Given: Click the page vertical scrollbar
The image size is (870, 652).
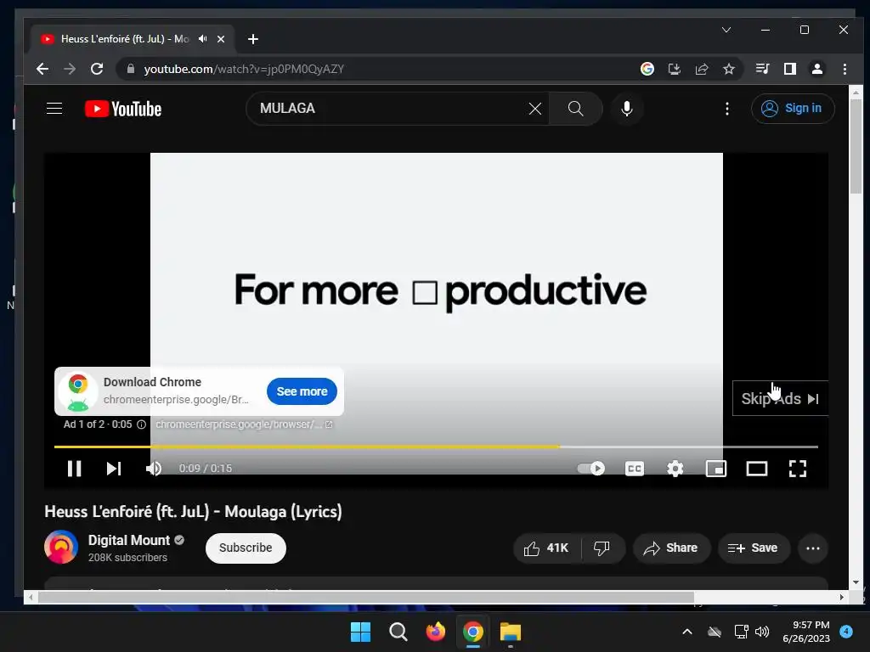Looking at the screenshot, I should pos(856,146).
